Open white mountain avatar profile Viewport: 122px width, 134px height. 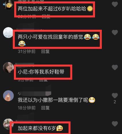coord(8,33)
